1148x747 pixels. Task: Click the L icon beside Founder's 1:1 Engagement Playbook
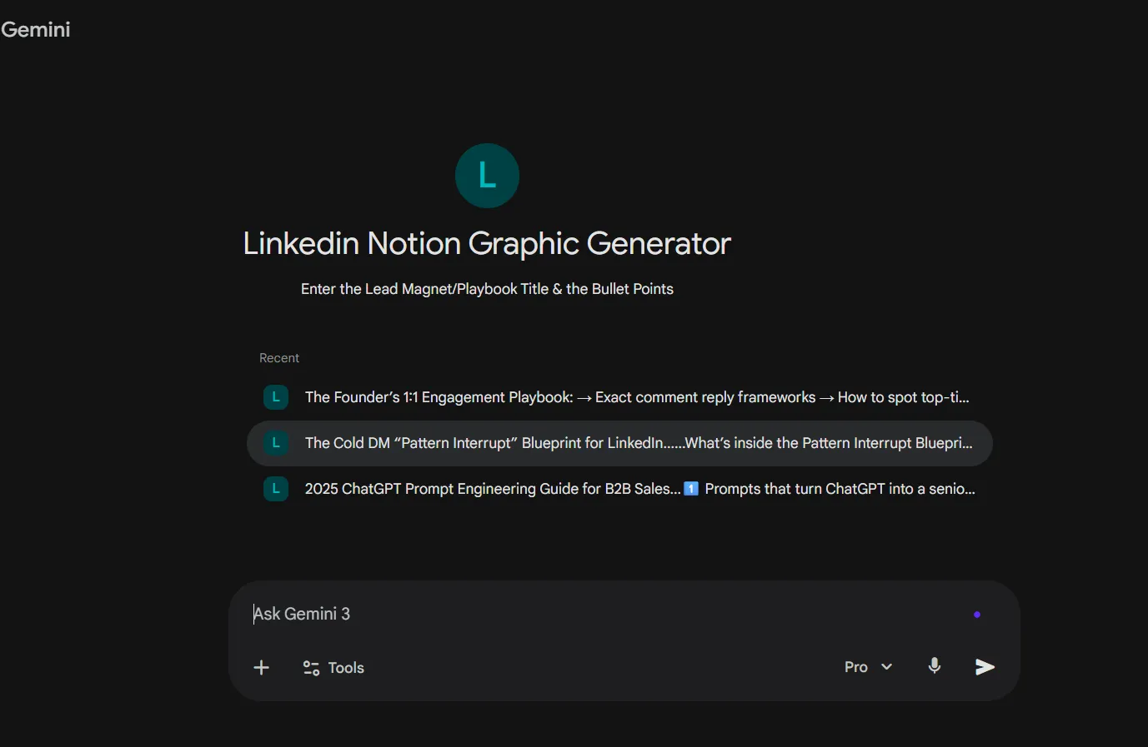pyautogui.click(x=276, y=397)
